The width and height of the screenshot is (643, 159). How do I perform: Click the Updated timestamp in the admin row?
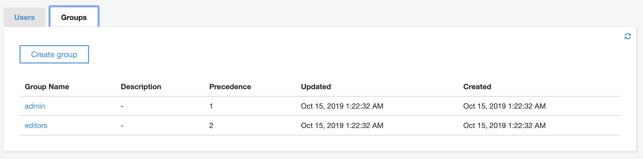(342, 106)
